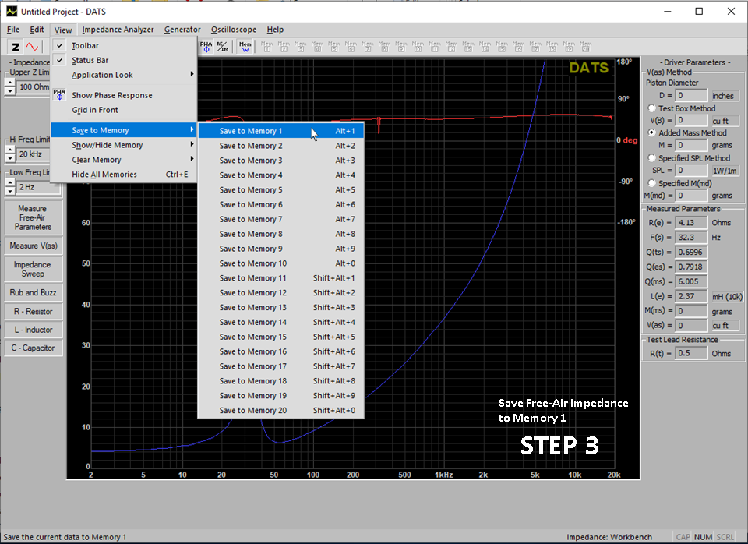Select the Added Mass Method radio button
Screen dimensions: 748x544
pyautogui.click(x=651, y=132)
